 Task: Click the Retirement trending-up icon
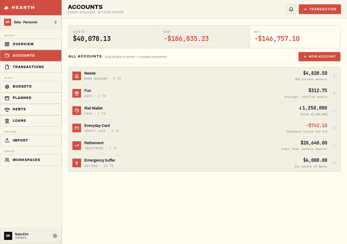click(x=77, y=146)
